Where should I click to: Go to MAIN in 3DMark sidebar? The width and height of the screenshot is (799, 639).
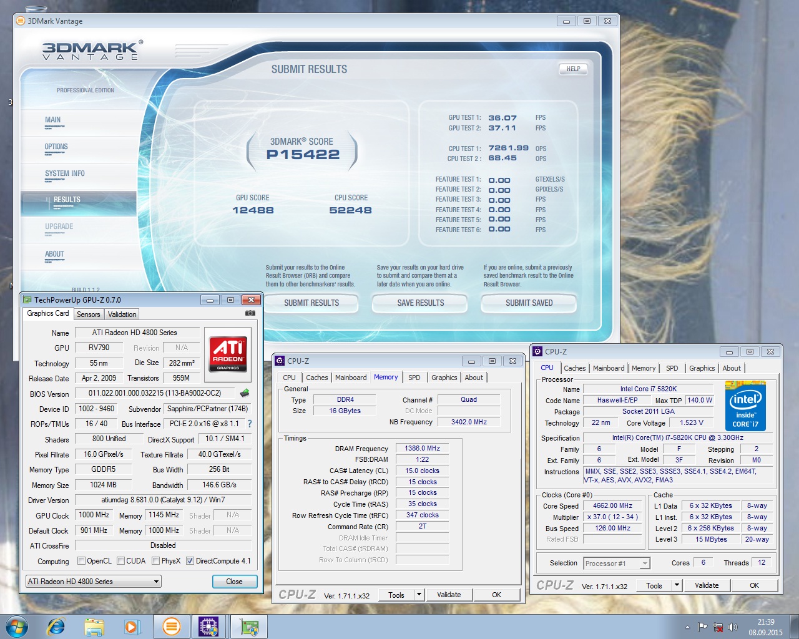point(79,123)
